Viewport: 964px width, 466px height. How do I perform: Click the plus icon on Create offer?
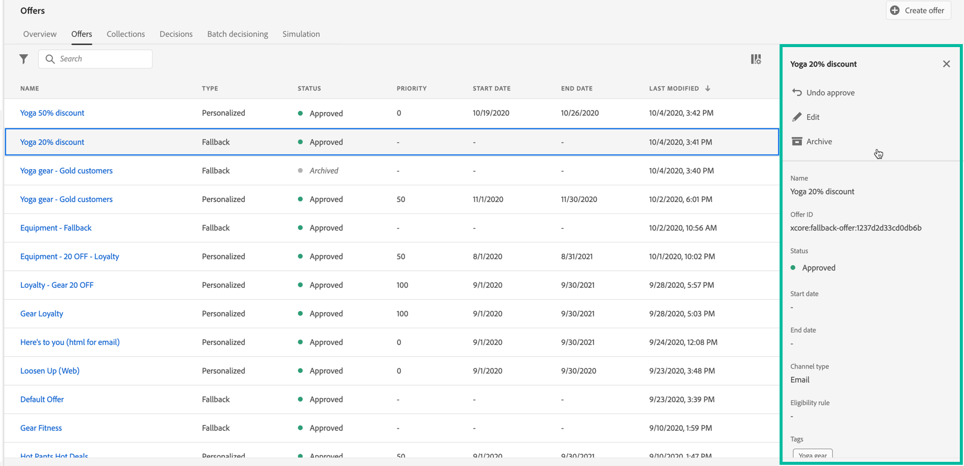(895, 10)
